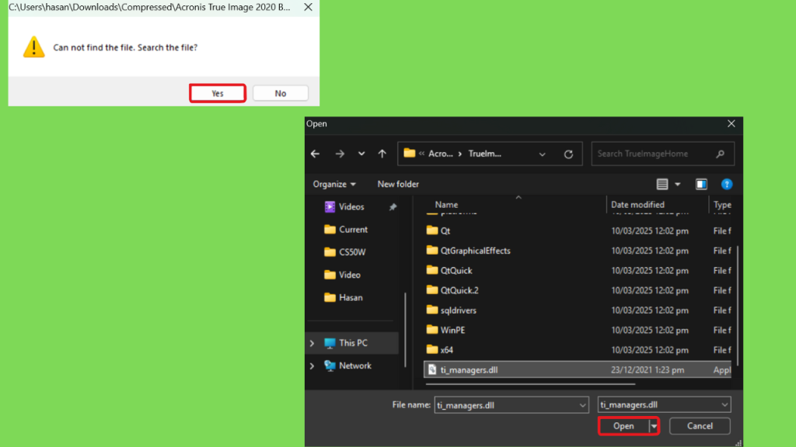Click the sidebar vertical scrollbar

(405, 329)
